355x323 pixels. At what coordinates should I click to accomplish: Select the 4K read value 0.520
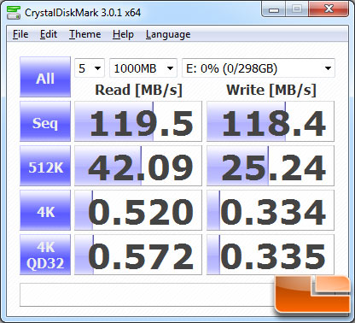pos(138,210)
